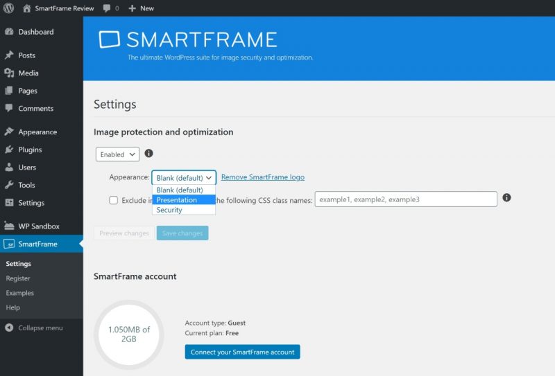Open SmartFrame Register submenu

(18, 278)
